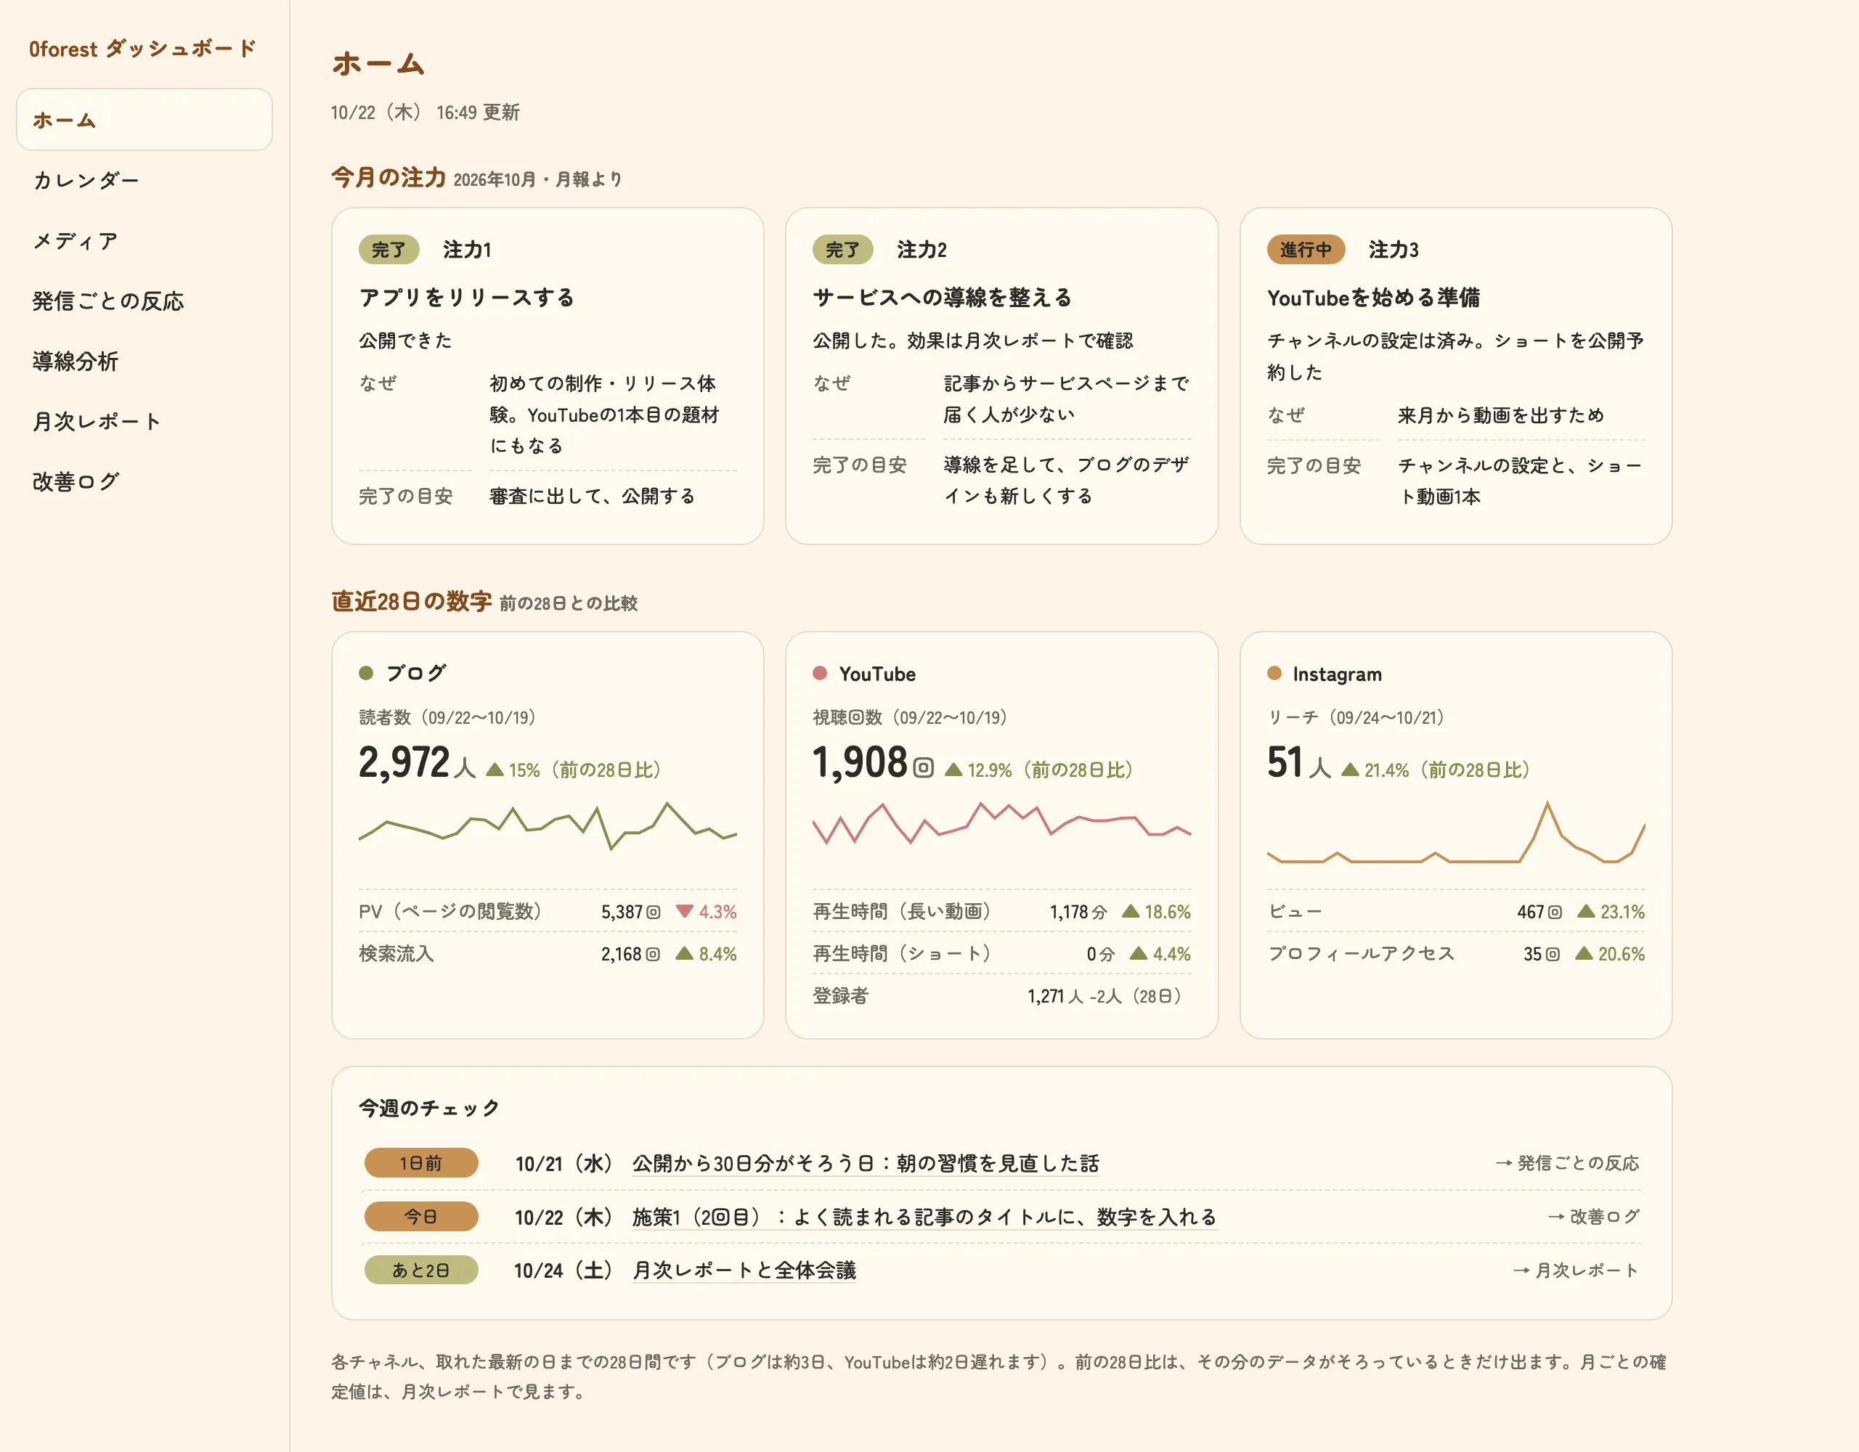This screenshot has height=1452, width=1859.
Task: Click the 再生時間(ショート) row label
Action: 902,953
